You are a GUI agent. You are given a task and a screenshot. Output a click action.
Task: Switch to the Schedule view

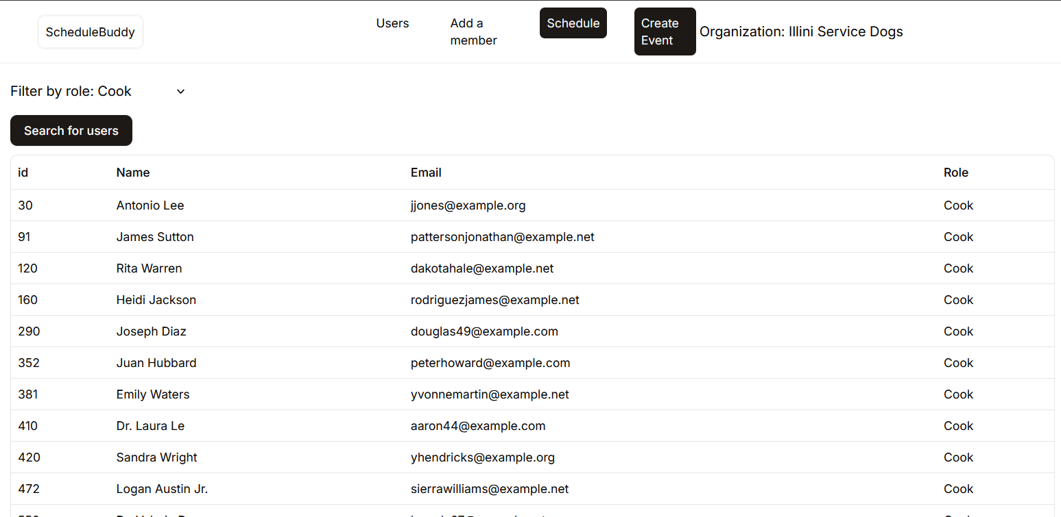click(x=573, y=23)
